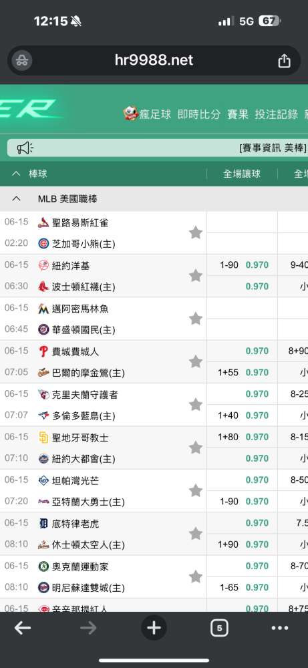Favorite the 紐約洋基 vs 波士頓紅襪 match star
The image size is (308, 668).
[196, 276]
